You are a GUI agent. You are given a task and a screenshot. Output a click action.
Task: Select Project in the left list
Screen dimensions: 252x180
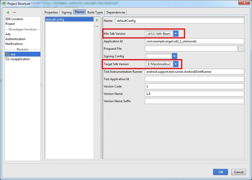click(22, 24)
